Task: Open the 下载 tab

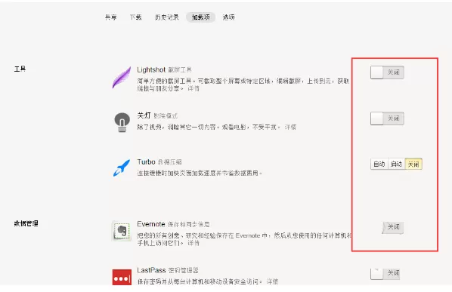Action: tap(135, 17)
